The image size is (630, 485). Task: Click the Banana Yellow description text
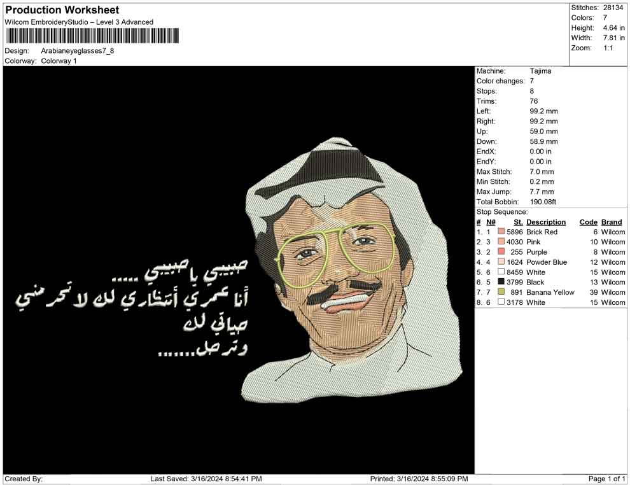click(x=550, y=292)
